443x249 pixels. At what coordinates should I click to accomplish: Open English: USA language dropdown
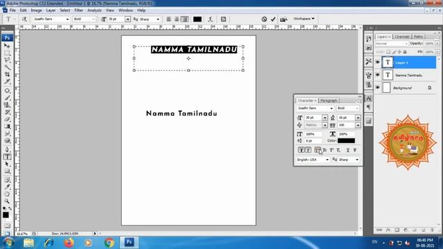pos(313,160)
